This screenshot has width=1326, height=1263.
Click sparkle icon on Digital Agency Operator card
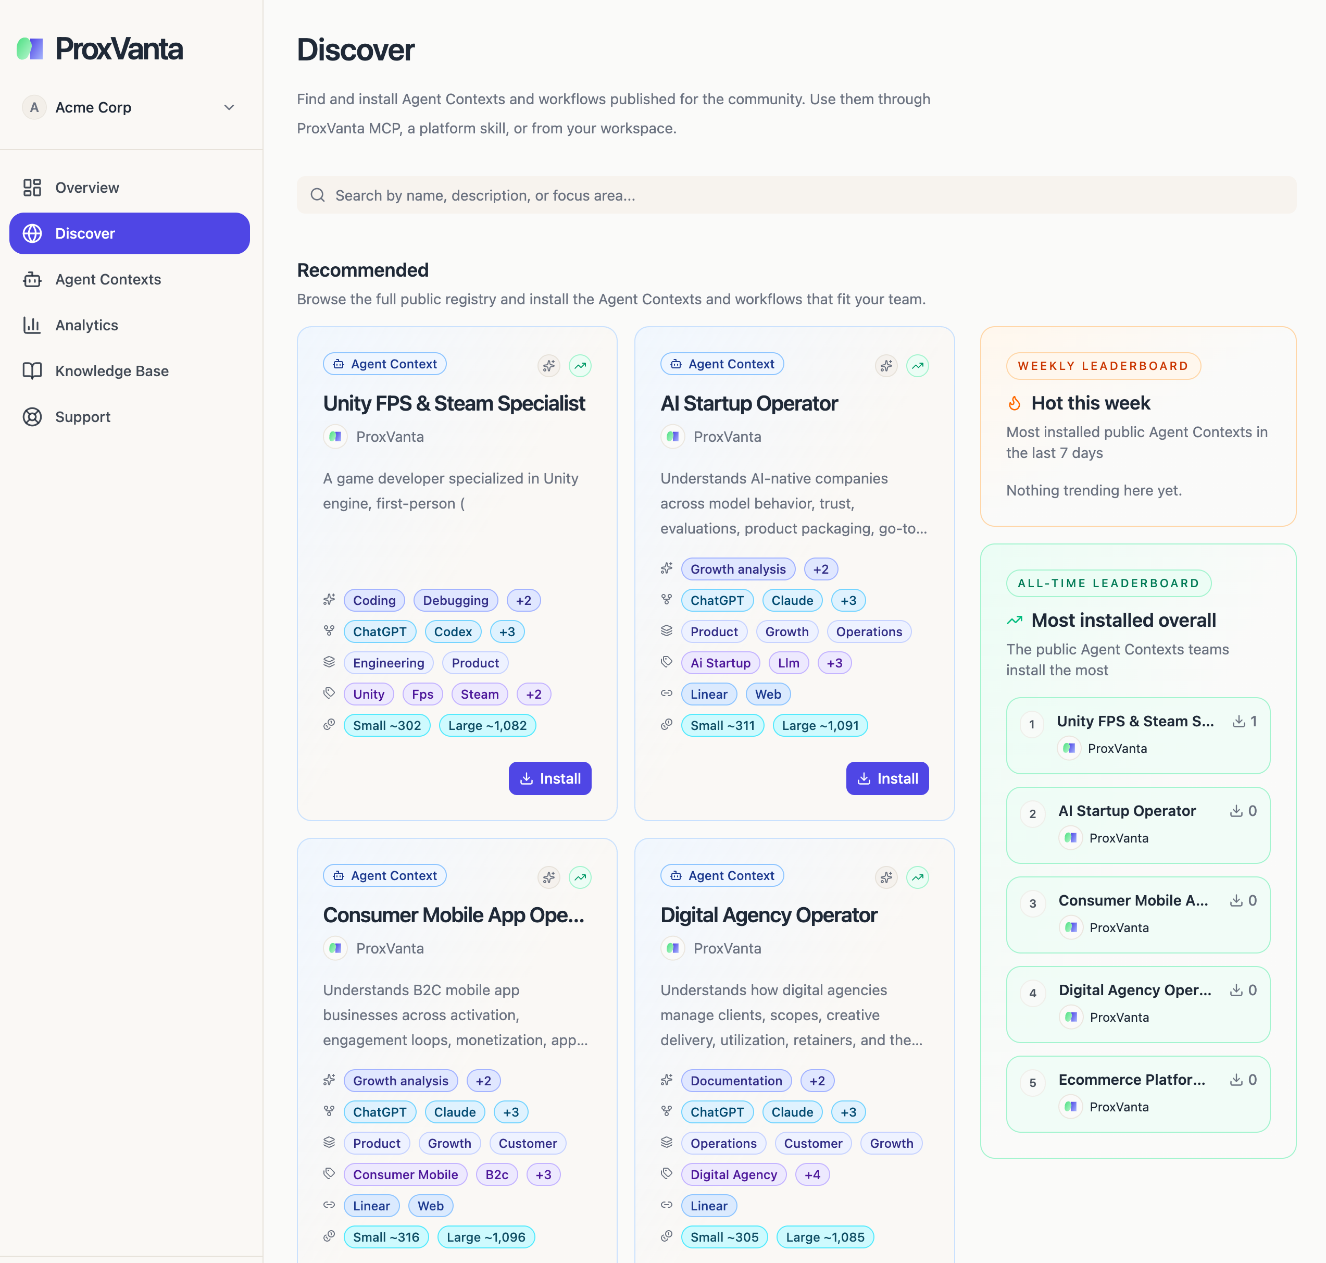click(886, 877)
